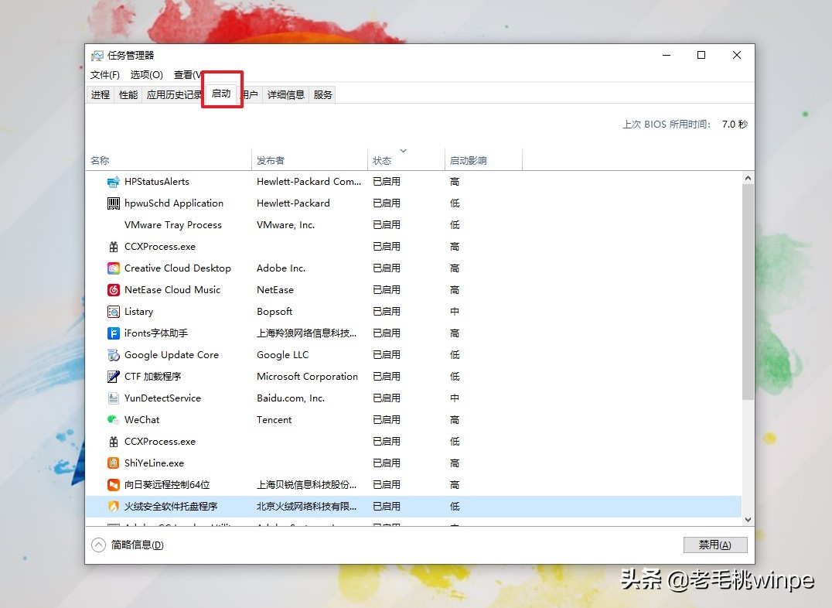Click publisher 北京火绒网络科技有限...
This screenshot has height=608, width=832.
pos(307,507)
